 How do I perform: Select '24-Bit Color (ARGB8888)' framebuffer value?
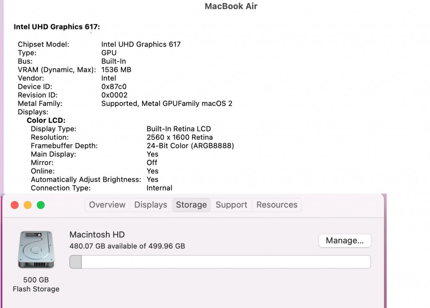(190, 146)
